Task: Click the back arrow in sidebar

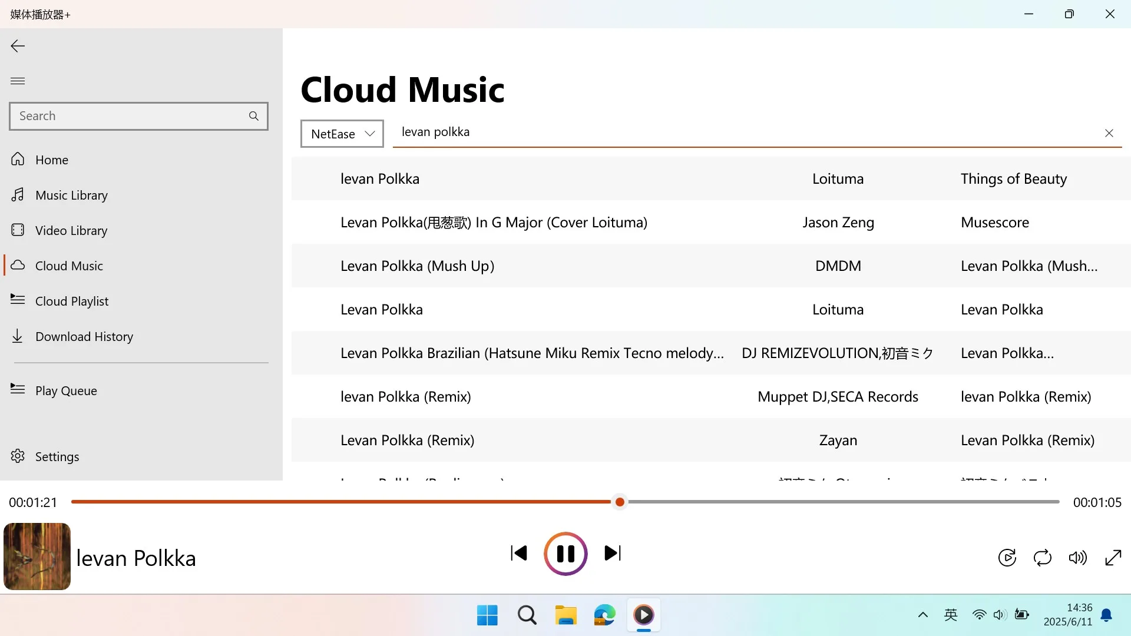Action: click(18, 46)
